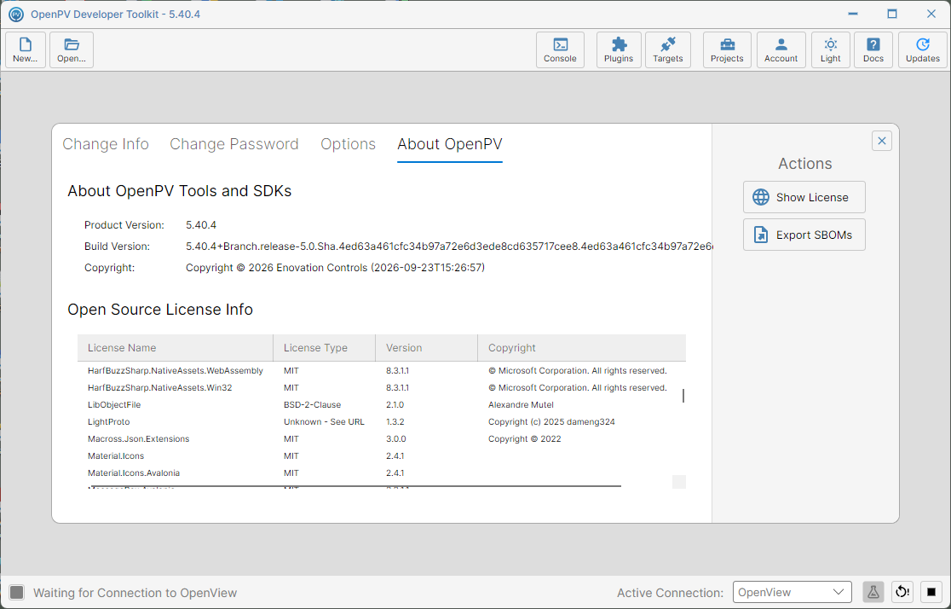Click the Show License button
Image resolution: width=951 pixels, height=609 pixels.
point(804,197)
